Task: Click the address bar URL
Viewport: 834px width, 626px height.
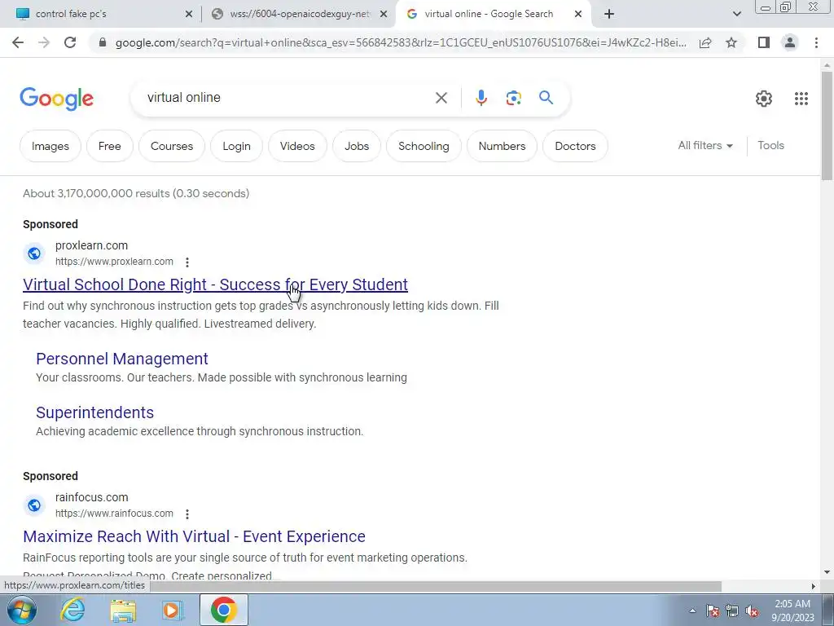Action: pos(400,42)
